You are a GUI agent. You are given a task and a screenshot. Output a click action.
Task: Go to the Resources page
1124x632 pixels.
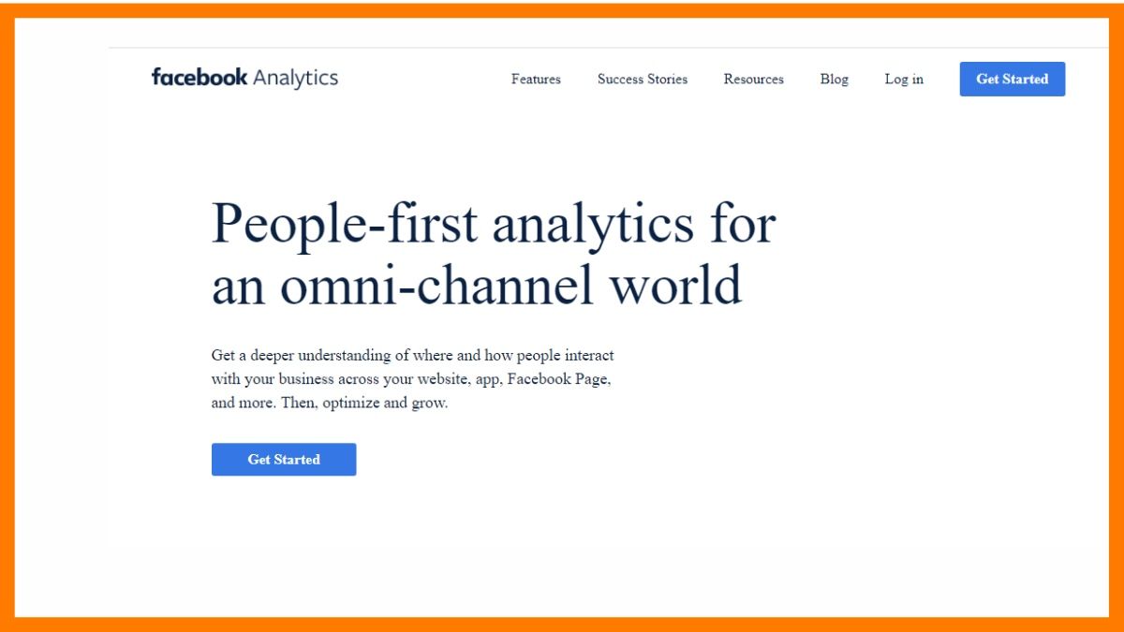click(753, 80)
